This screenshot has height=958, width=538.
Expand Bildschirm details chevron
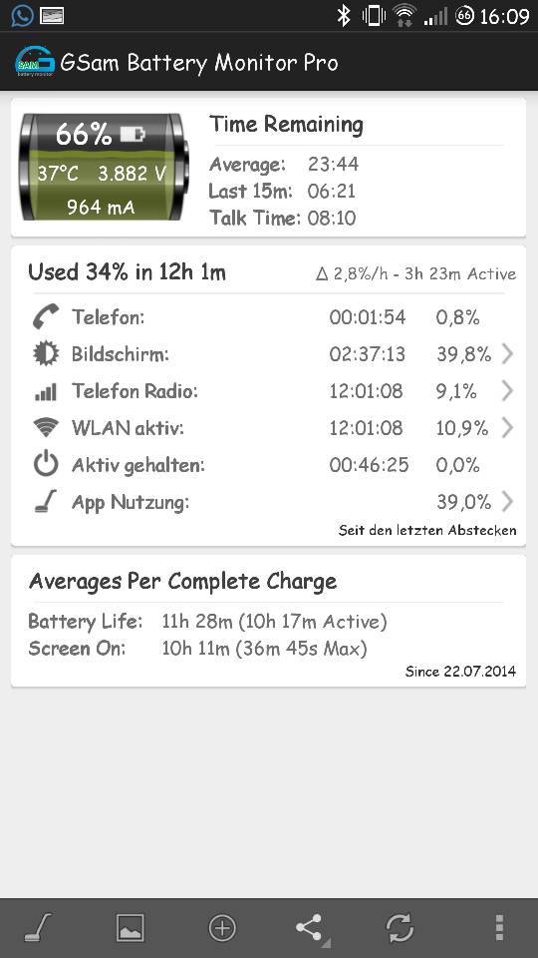point(507,353)
